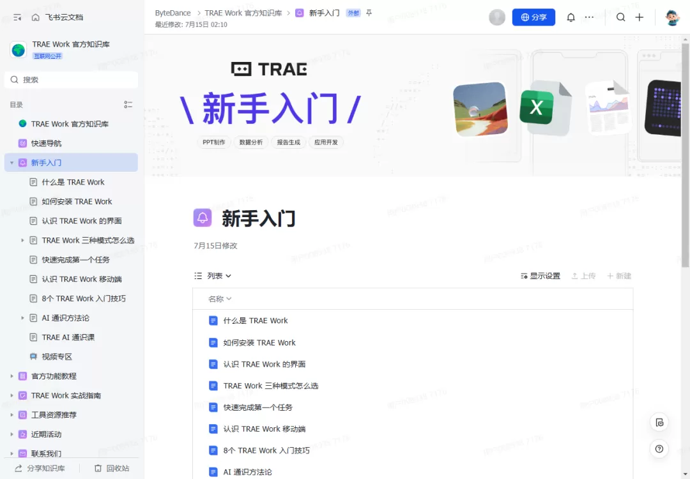Click the gray collaborator avatar
690x479 pixels.
click(497, 17)
